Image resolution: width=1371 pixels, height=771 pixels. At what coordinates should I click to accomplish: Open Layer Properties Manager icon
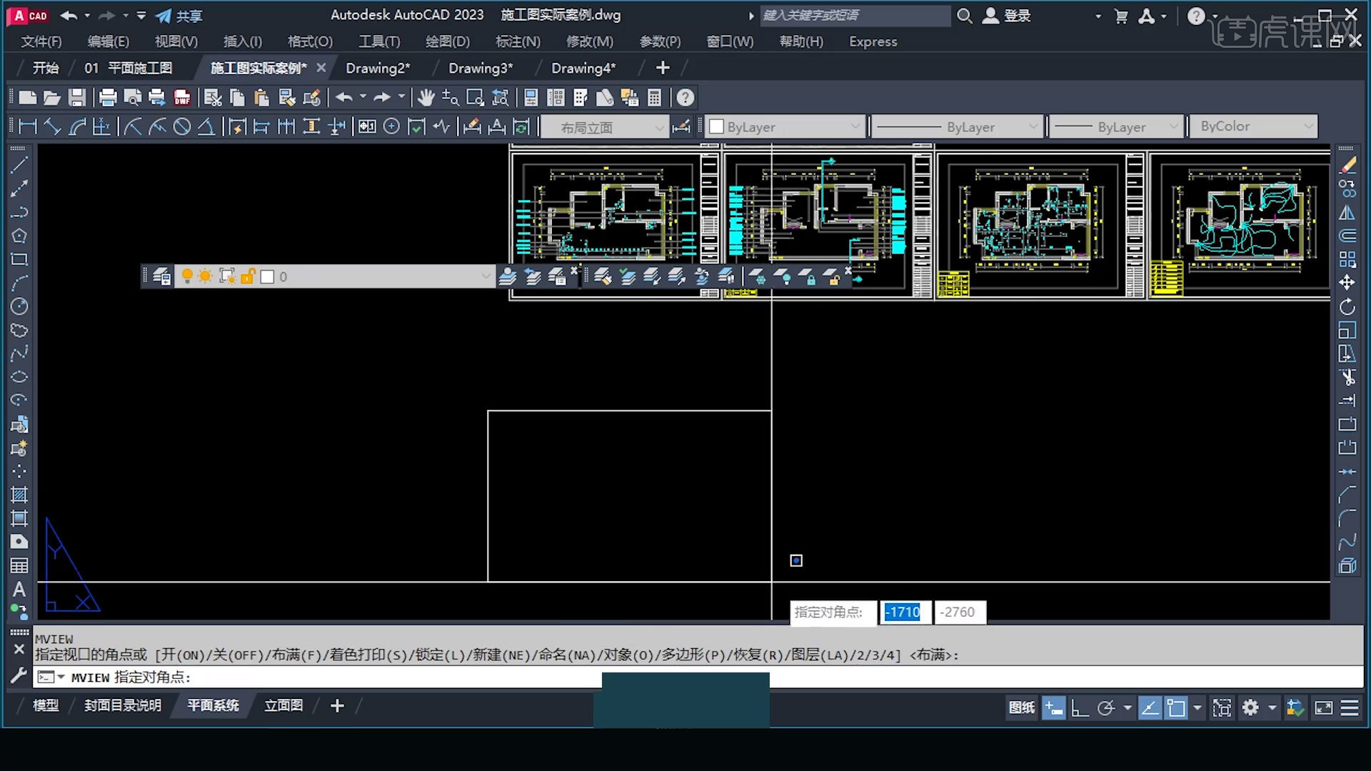(161, 276)
